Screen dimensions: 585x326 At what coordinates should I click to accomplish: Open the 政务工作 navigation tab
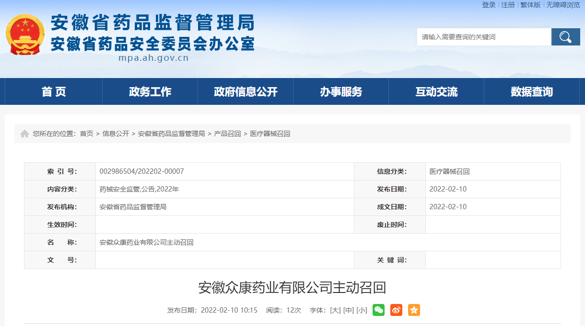(x=150, y=92)
